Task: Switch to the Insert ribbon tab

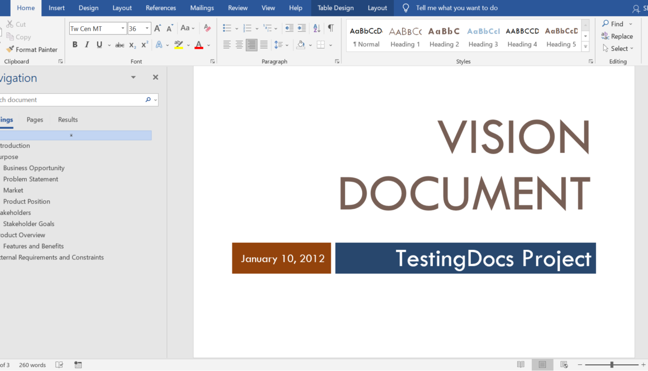Action: coord(56,8)
